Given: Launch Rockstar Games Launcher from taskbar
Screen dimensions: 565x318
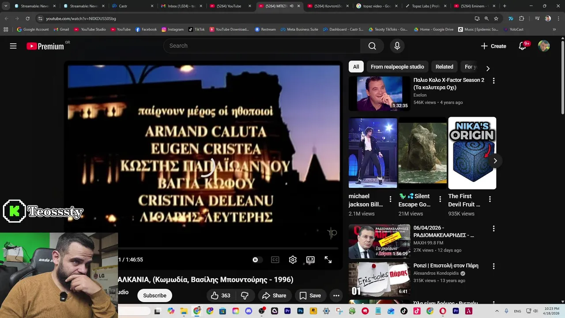Looking at the screenshot, I should 313,311.
